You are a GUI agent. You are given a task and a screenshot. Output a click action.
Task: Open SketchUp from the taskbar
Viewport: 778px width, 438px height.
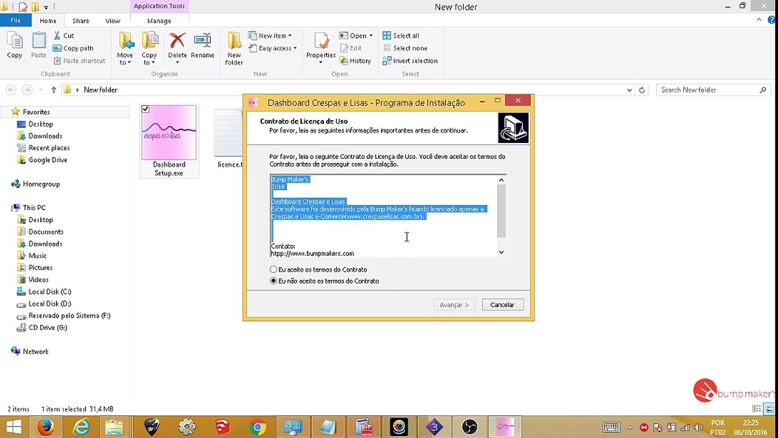pyautogui.click(x=222, y=427)
